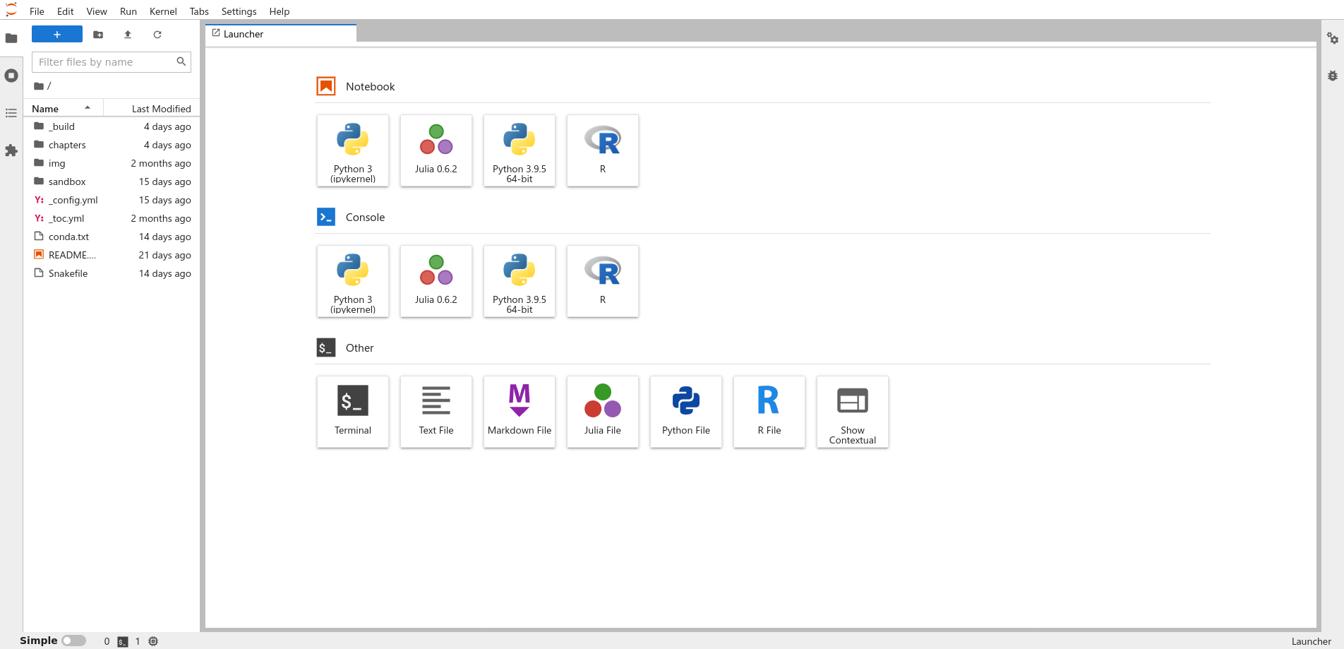Select the Launcher tab

click(x=281, y=34)
